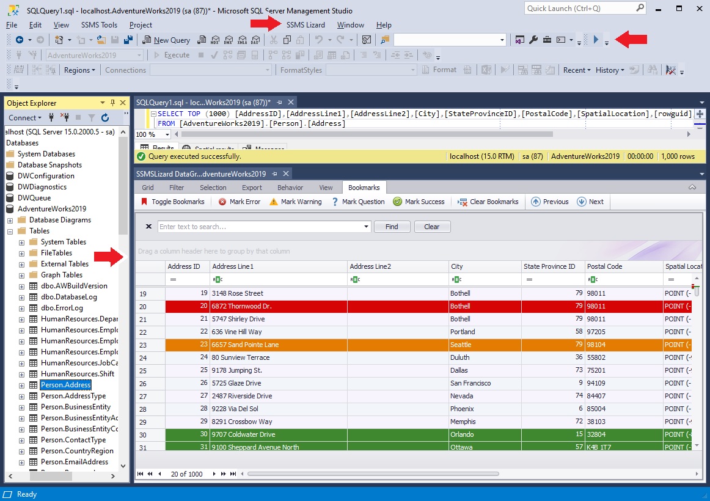Go to Next bookmark
The image size is (710, 501).
pyautogui.click(x=590, y=202)
